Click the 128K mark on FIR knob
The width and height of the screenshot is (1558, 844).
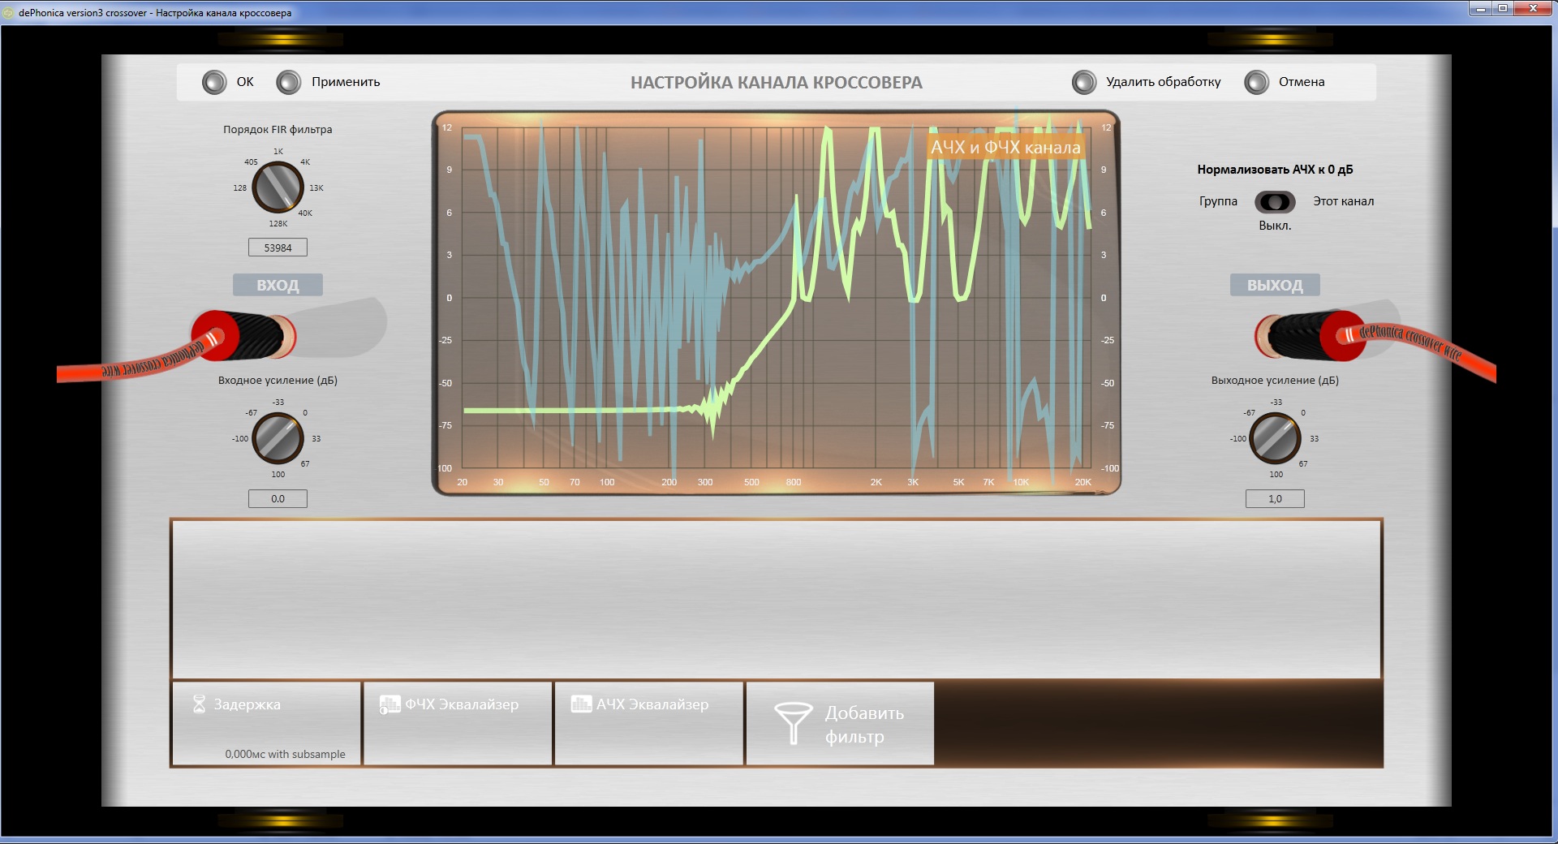pos(278,223)
